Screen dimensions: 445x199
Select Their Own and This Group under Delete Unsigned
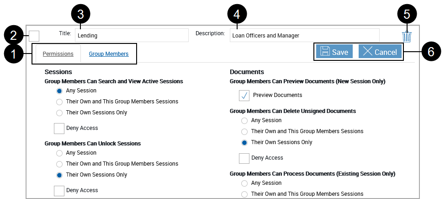tap(244, 132)
